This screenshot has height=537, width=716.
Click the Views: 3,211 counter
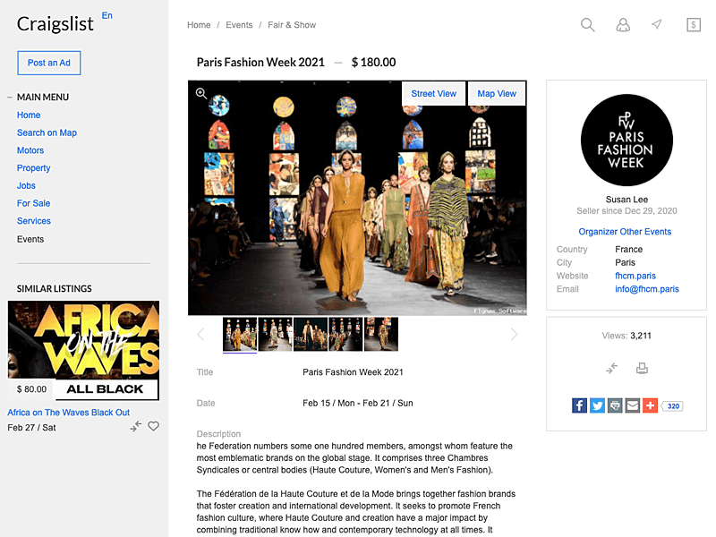626,336
